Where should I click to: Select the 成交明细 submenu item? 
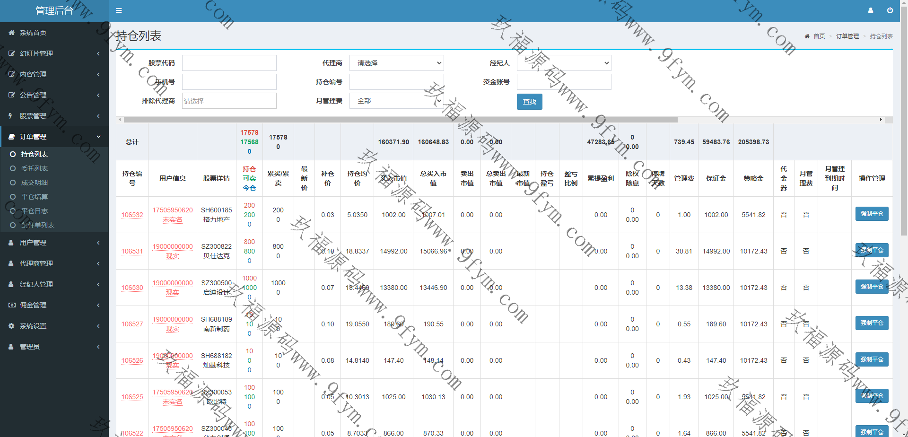[x=34, y=183]
